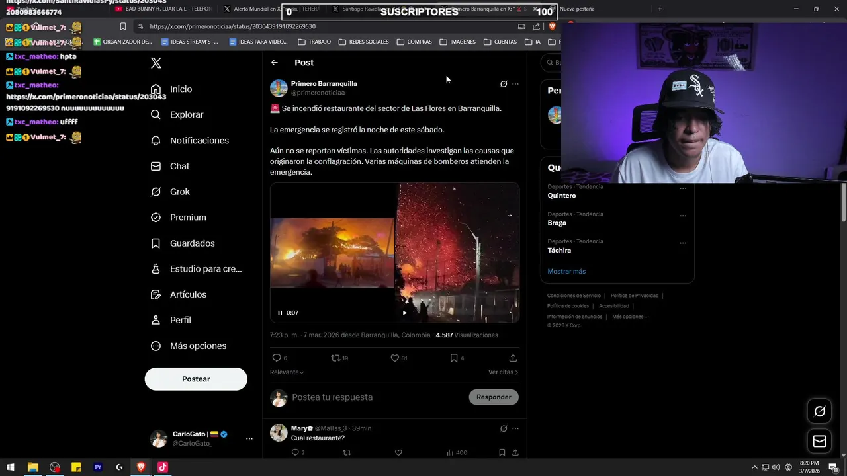The width and height of the screenshot is (847, 476).
Task: Open Premium in sidebar
Action: click(179, 218)
